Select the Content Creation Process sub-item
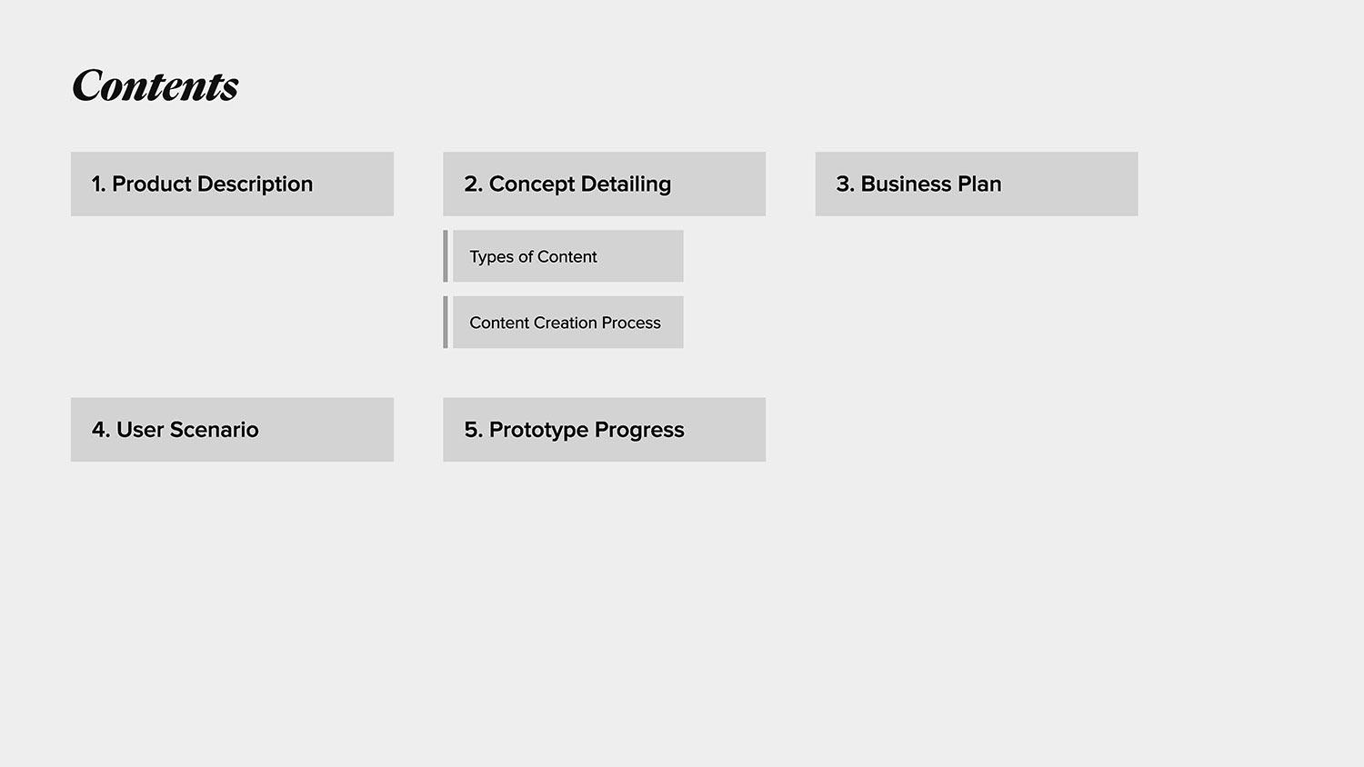This screenshot has height=767, width=1364. pos(567,323)
